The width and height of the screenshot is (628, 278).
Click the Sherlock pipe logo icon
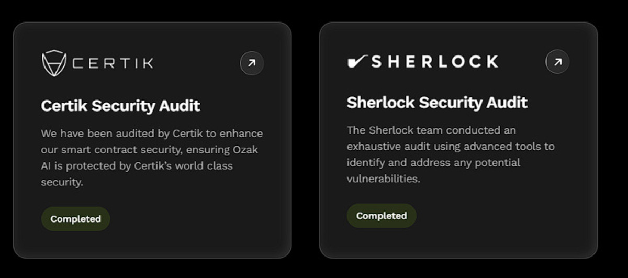click(357, 62)
